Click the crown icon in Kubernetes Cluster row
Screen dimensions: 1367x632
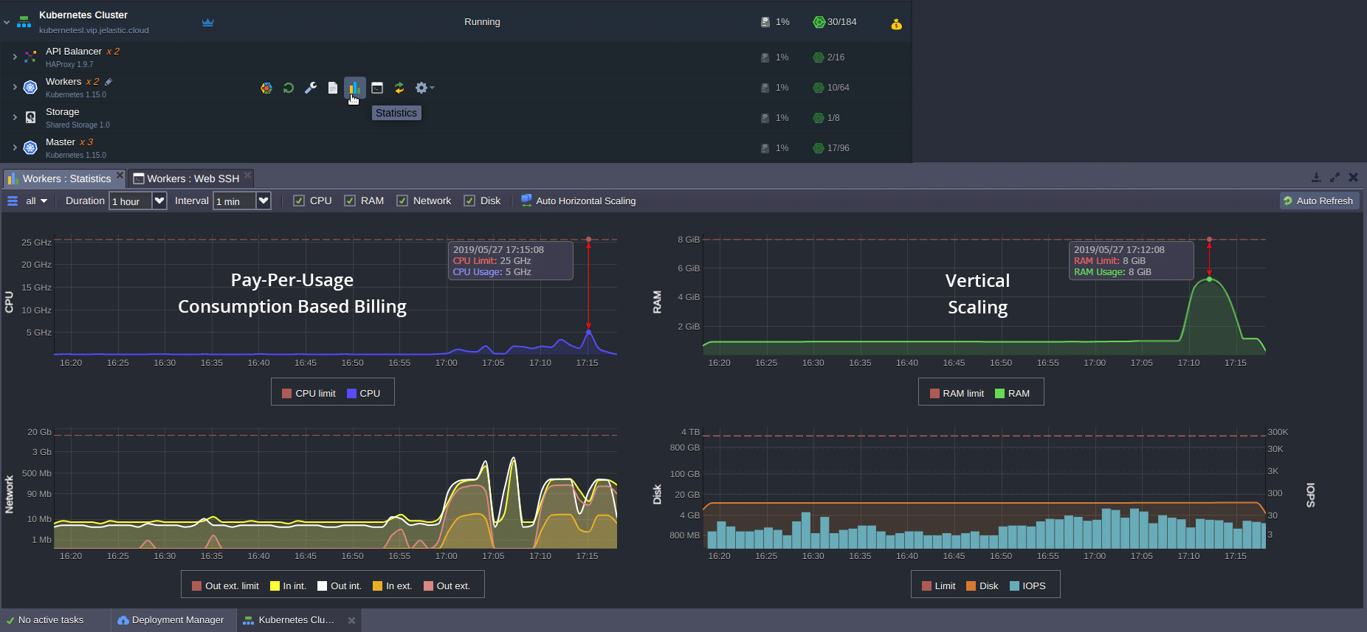pos(208,22)
